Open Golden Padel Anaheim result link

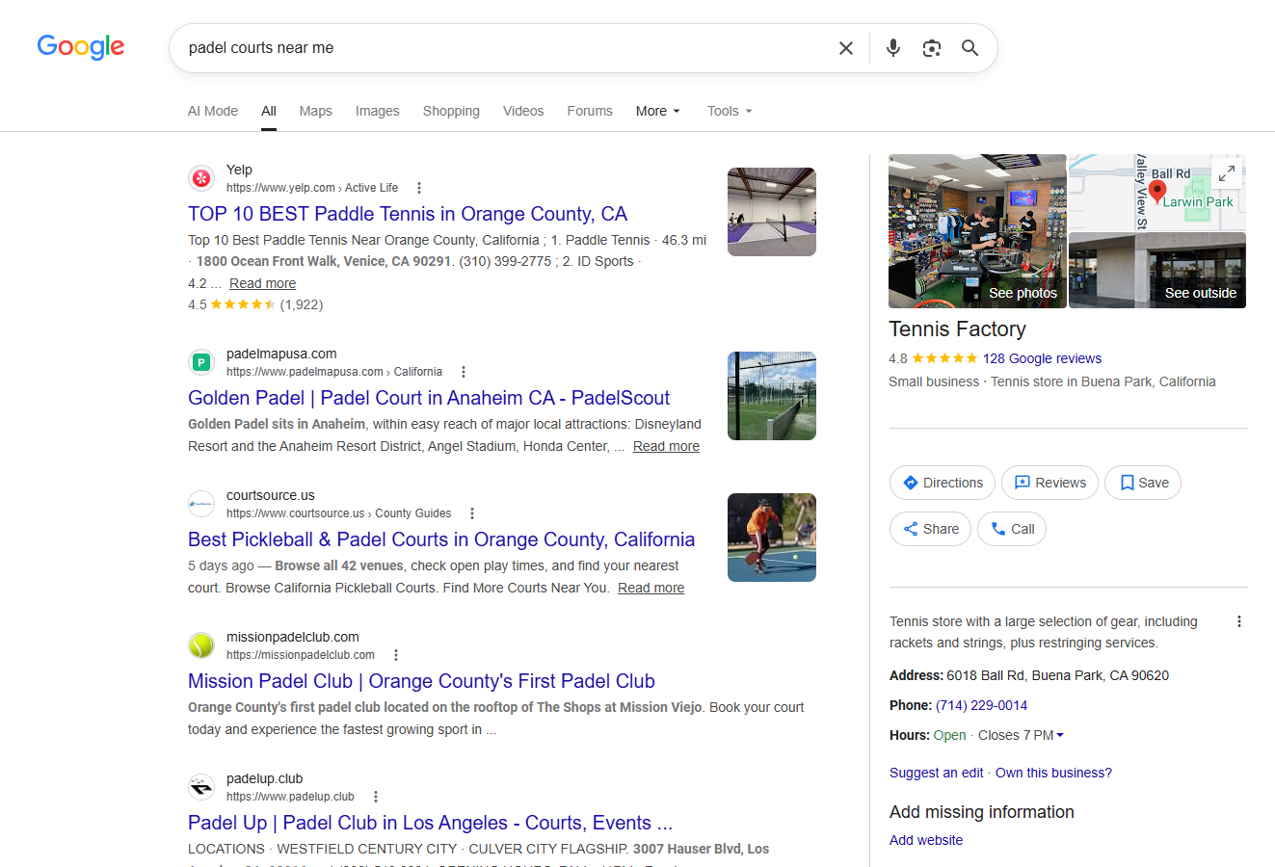click(429, 398)
